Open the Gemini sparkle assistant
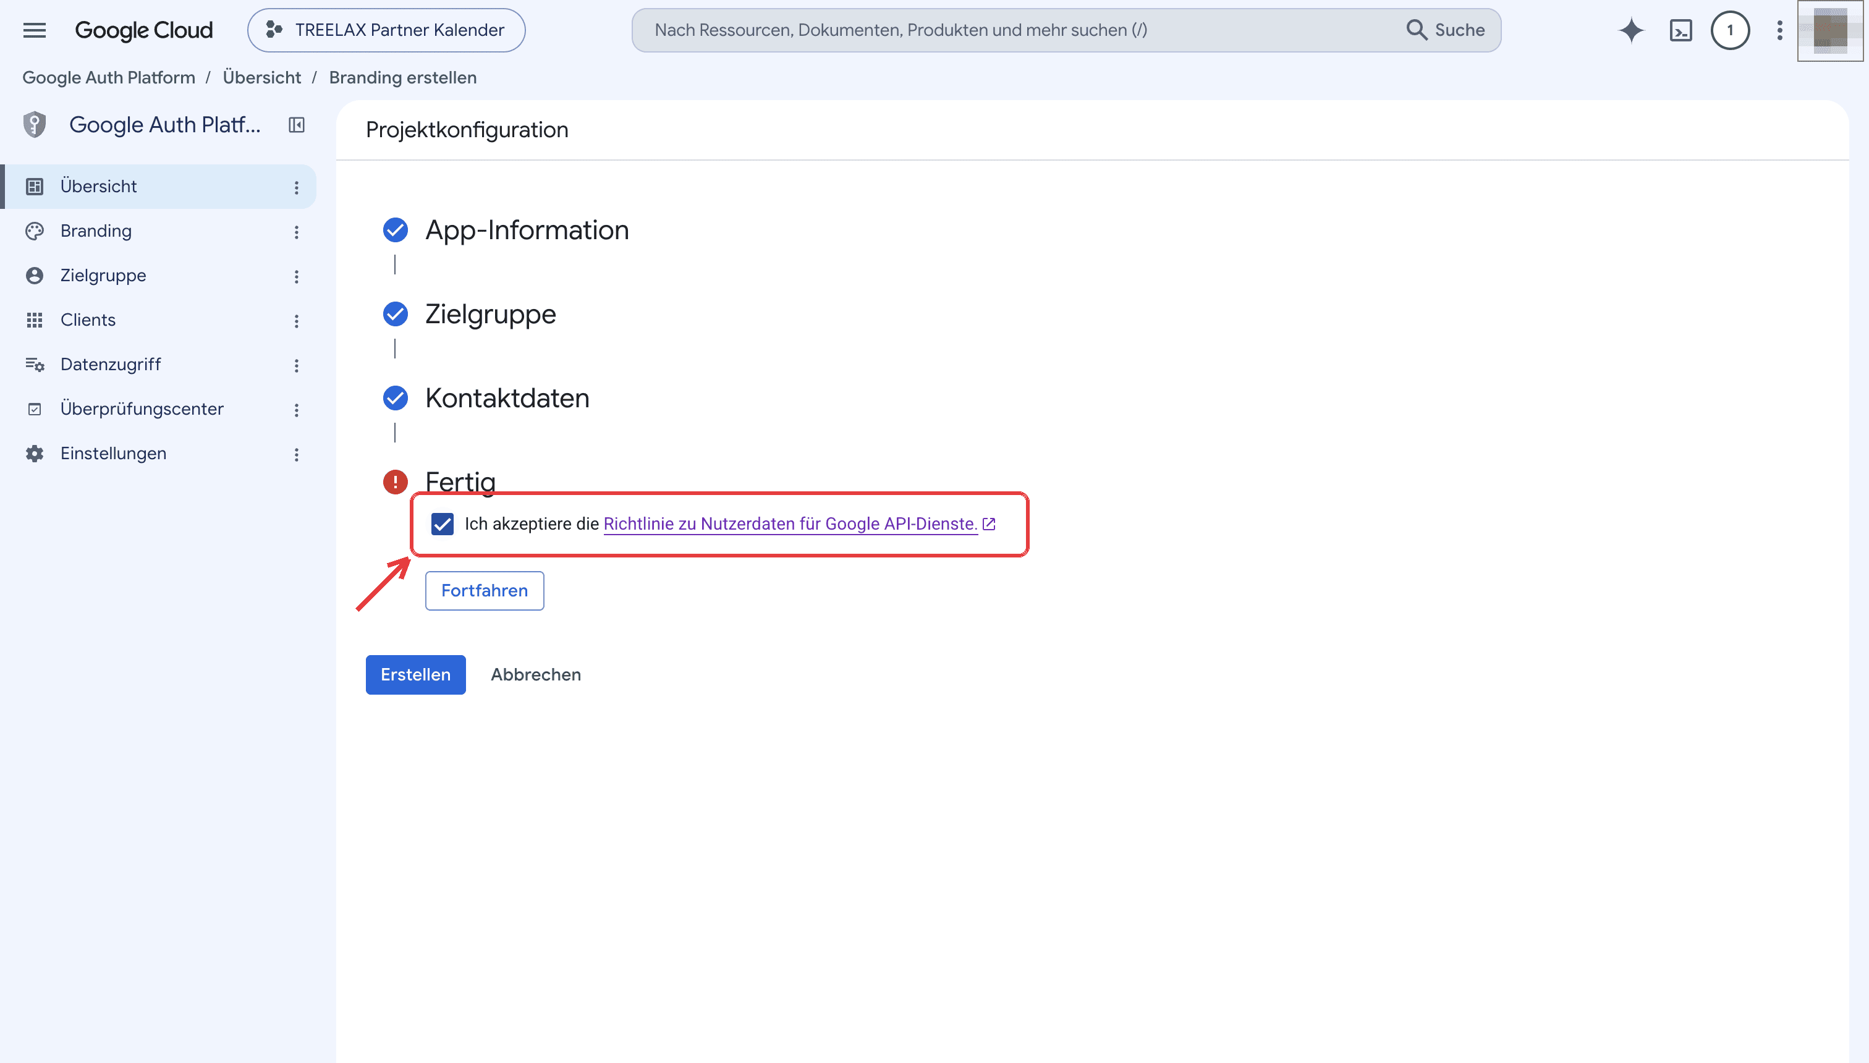This screenshot has height=1063, width=1869. pos(1631,30)
